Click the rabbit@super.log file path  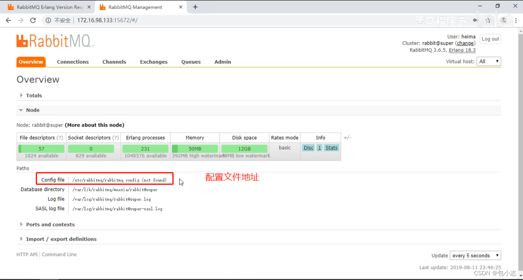pyautogui.click(x=111, y=199)
